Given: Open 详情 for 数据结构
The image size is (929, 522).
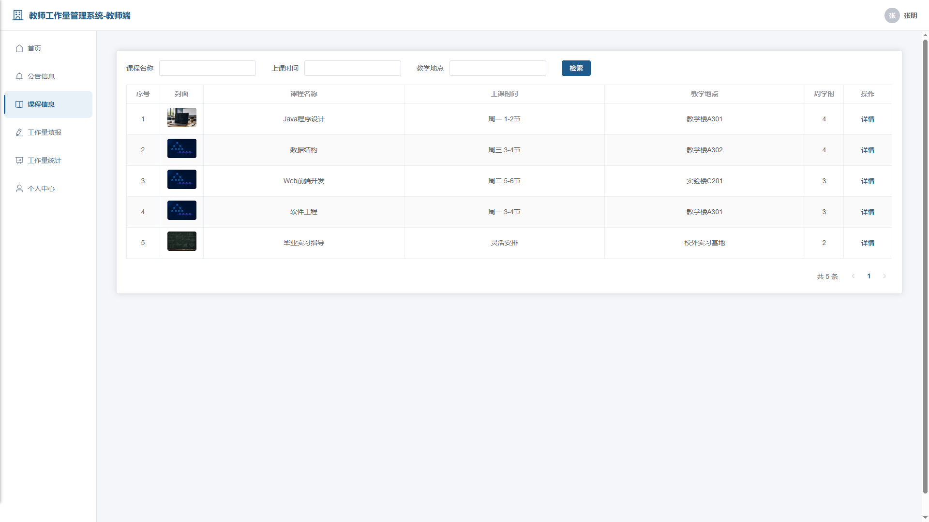Looking at the screenshot, I should tap(868, 150).
